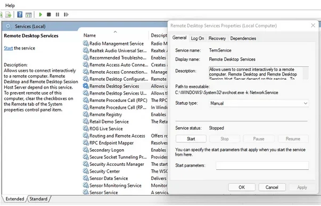
Task: Click the Description column header in services list
Action: pos(159,36)
